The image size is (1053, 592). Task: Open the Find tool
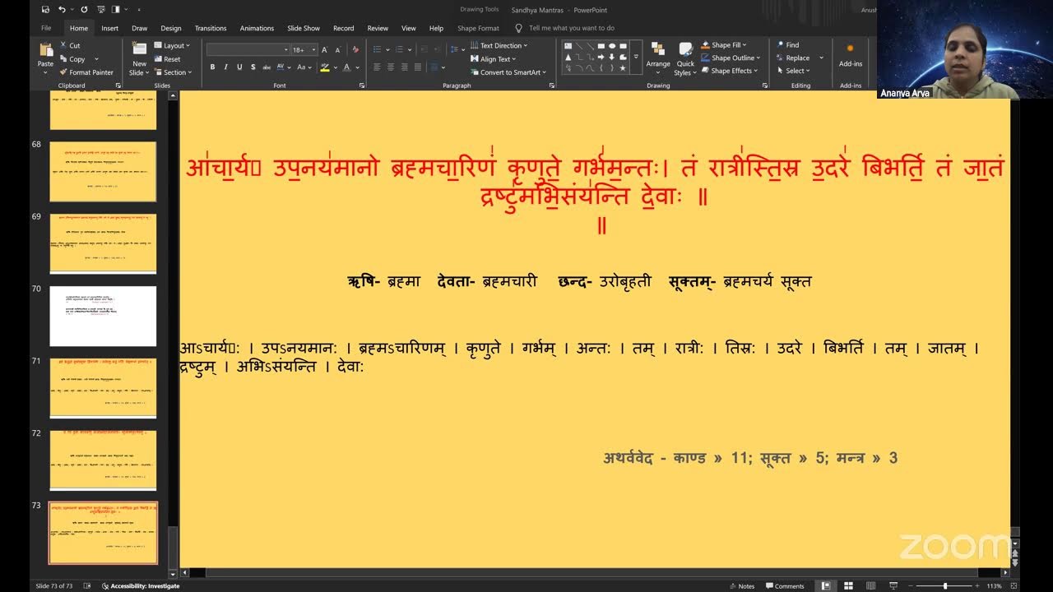[787, 45]
